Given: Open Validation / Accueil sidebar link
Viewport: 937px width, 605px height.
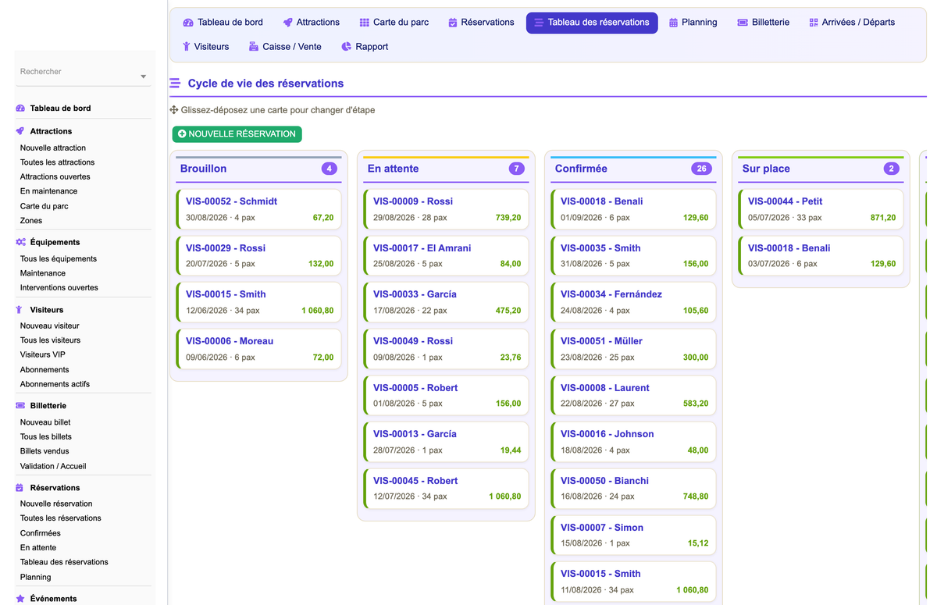Looking at the screenshot, I should pos(53,466).
